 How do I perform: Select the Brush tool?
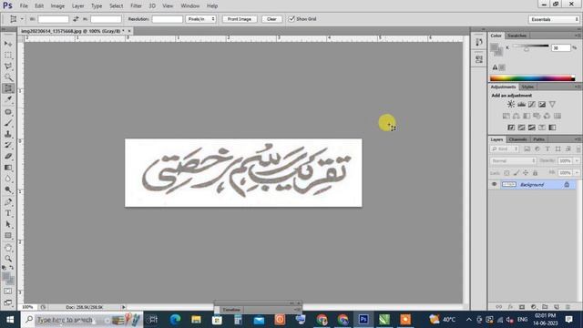8,123
